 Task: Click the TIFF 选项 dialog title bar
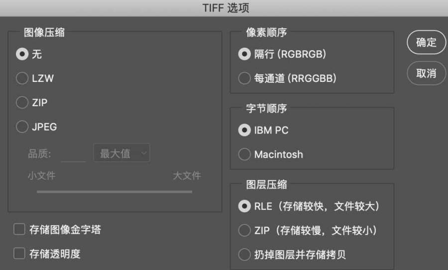pyautogui.click(x=224, y=8)
